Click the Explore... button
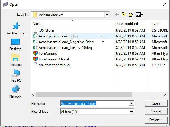Screen dimensions: 170x127 tap(156, 120)
